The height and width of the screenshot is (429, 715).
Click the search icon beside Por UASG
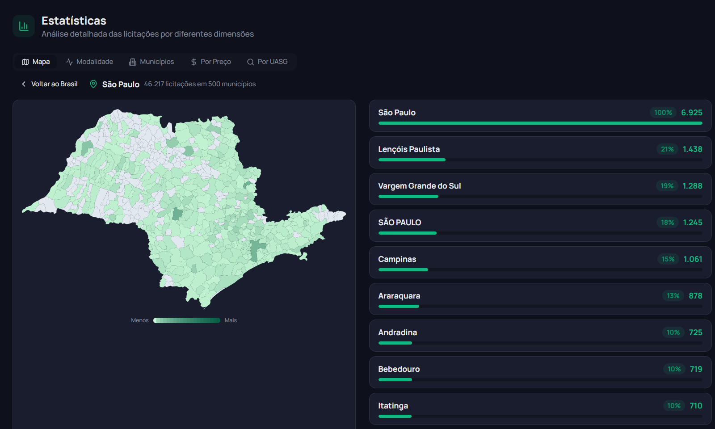tap(250, 62)
